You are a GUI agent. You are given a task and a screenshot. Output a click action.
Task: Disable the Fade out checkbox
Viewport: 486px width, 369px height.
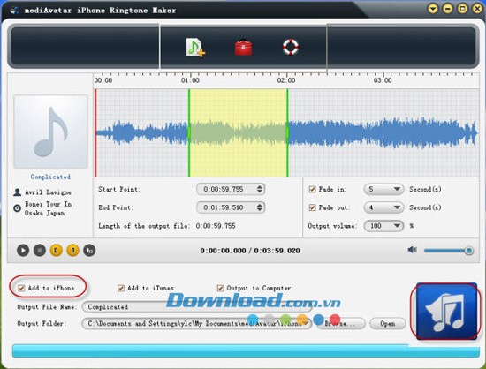313,207
